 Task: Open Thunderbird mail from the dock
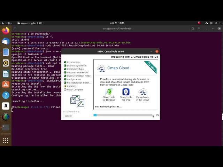pos(6,41)
